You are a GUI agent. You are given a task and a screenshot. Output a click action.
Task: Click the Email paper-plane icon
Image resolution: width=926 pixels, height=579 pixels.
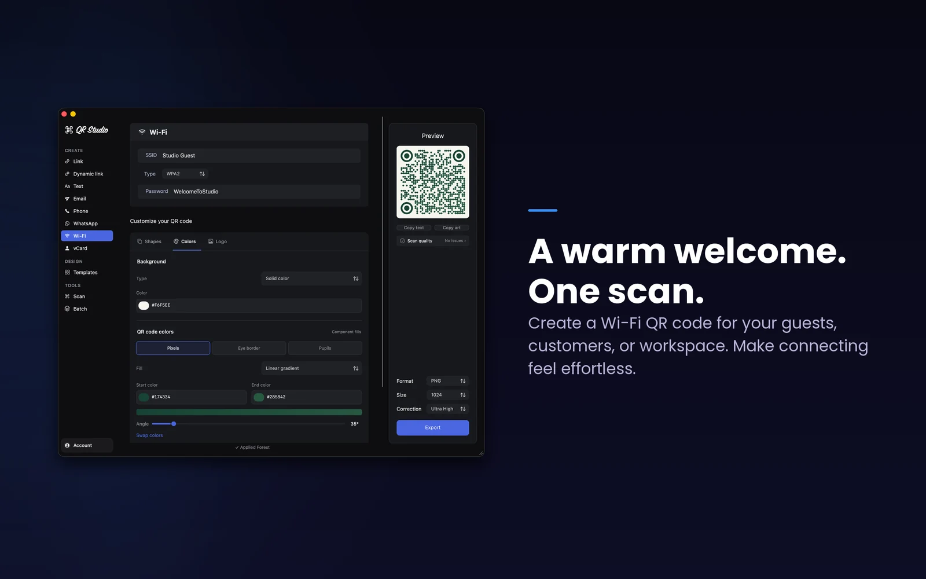pos(67,199)
